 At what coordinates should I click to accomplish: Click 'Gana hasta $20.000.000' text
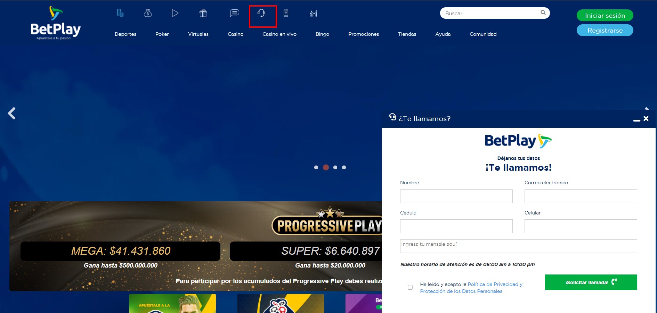point(330,265)
